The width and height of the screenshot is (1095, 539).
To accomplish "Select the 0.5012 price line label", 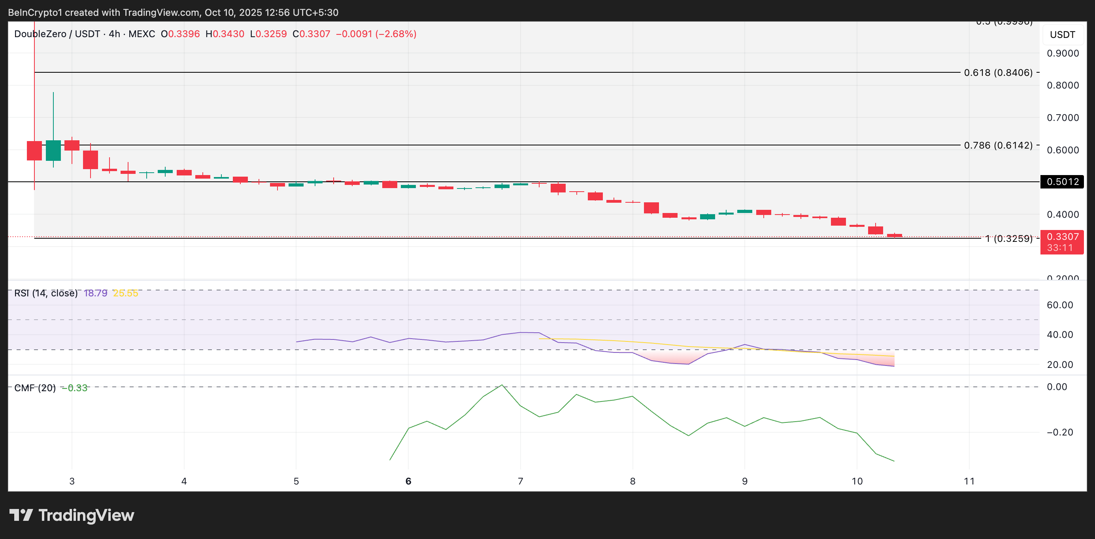I will (1062, 182).
